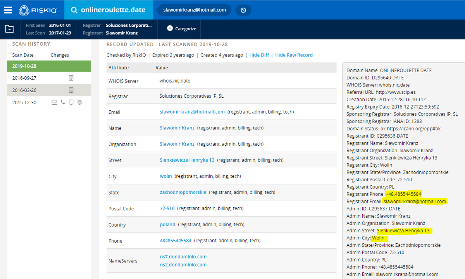Click the Registry Expiry Date line
465x279 pixels.
[x=393, y=107]
